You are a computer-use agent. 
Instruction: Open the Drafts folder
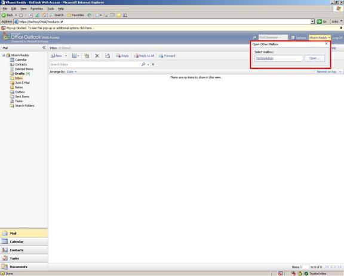point(20,74)
